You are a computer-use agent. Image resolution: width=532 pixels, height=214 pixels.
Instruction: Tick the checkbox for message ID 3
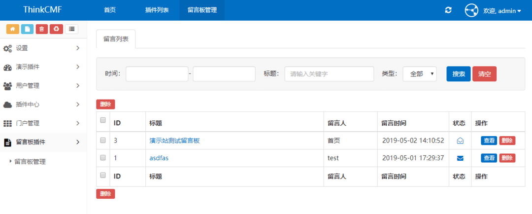pyautogui.click(x=103, y=140)
